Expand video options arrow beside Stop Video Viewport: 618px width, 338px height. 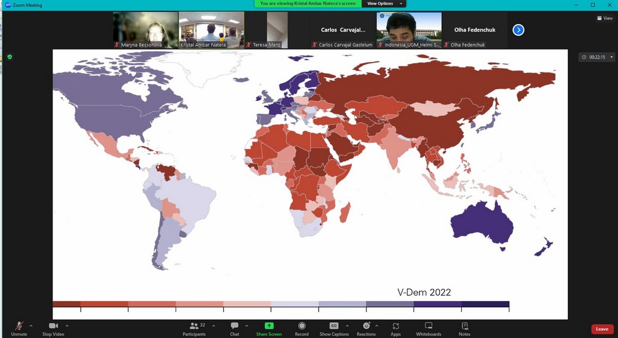pyautogui.click(x=67, y=326)
